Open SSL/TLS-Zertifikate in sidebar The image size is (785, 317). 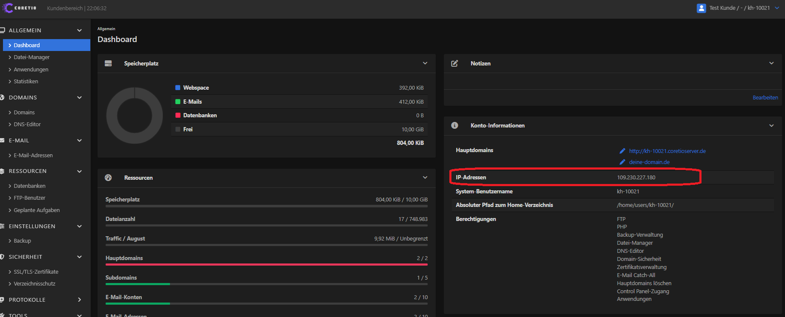coord(36,272)
